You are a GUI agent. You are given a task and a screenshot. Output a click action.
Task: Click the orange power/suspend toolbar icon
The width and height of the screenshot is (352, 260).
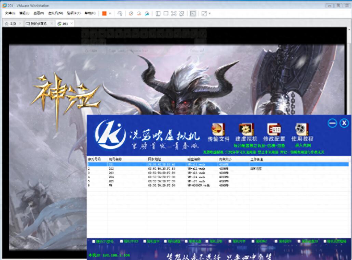pos(104,13)
